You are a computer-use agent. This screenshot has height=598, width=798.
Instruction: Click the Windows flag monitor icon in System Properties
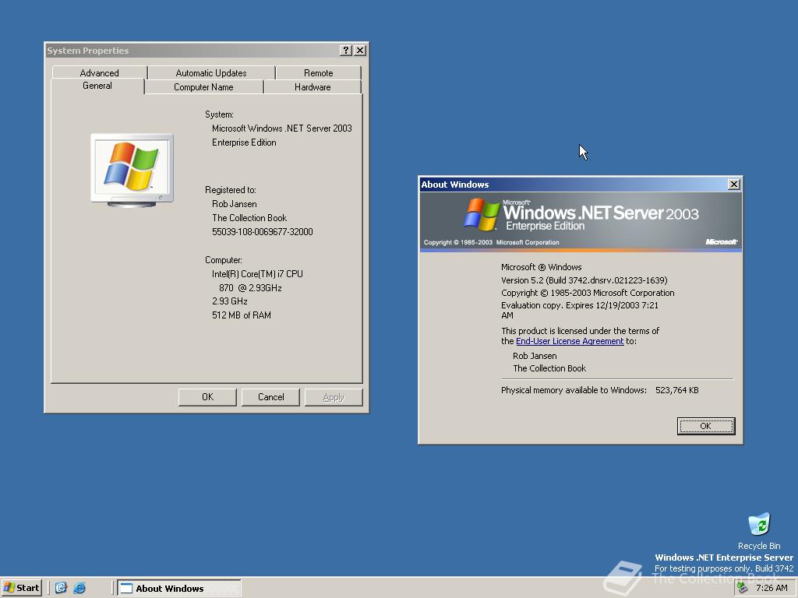(132, 171)
